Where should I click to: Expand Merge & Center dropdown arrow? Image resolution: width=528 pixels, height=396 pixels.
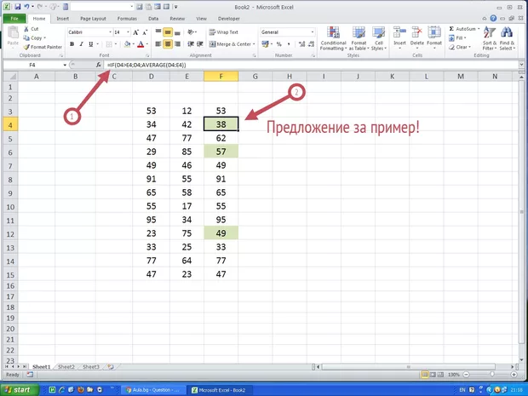[254, 44]
